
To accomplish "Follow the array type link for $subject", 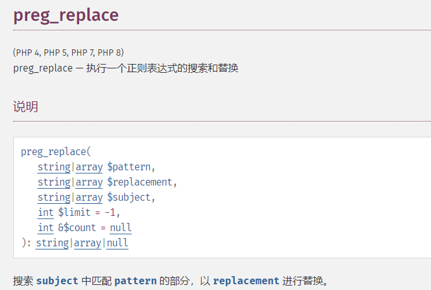I will [89, 198].
